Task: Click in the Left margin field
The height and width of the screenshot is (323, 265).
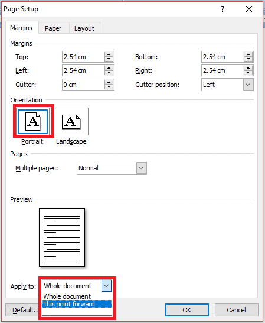Action: pyautogui.click(x=83, y=70)
